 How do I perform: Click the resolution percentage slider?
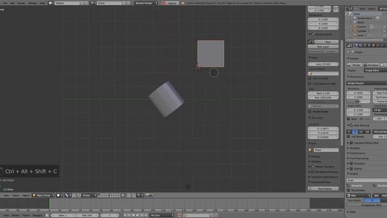coord(358,102)
